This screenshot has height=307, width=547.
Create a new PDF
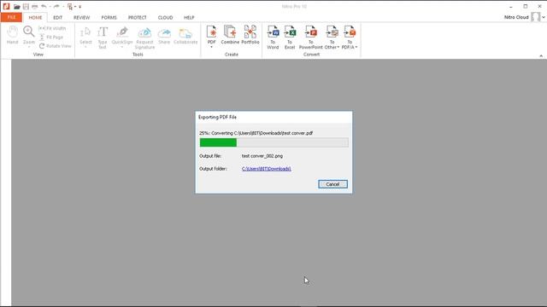coord(211,33)
